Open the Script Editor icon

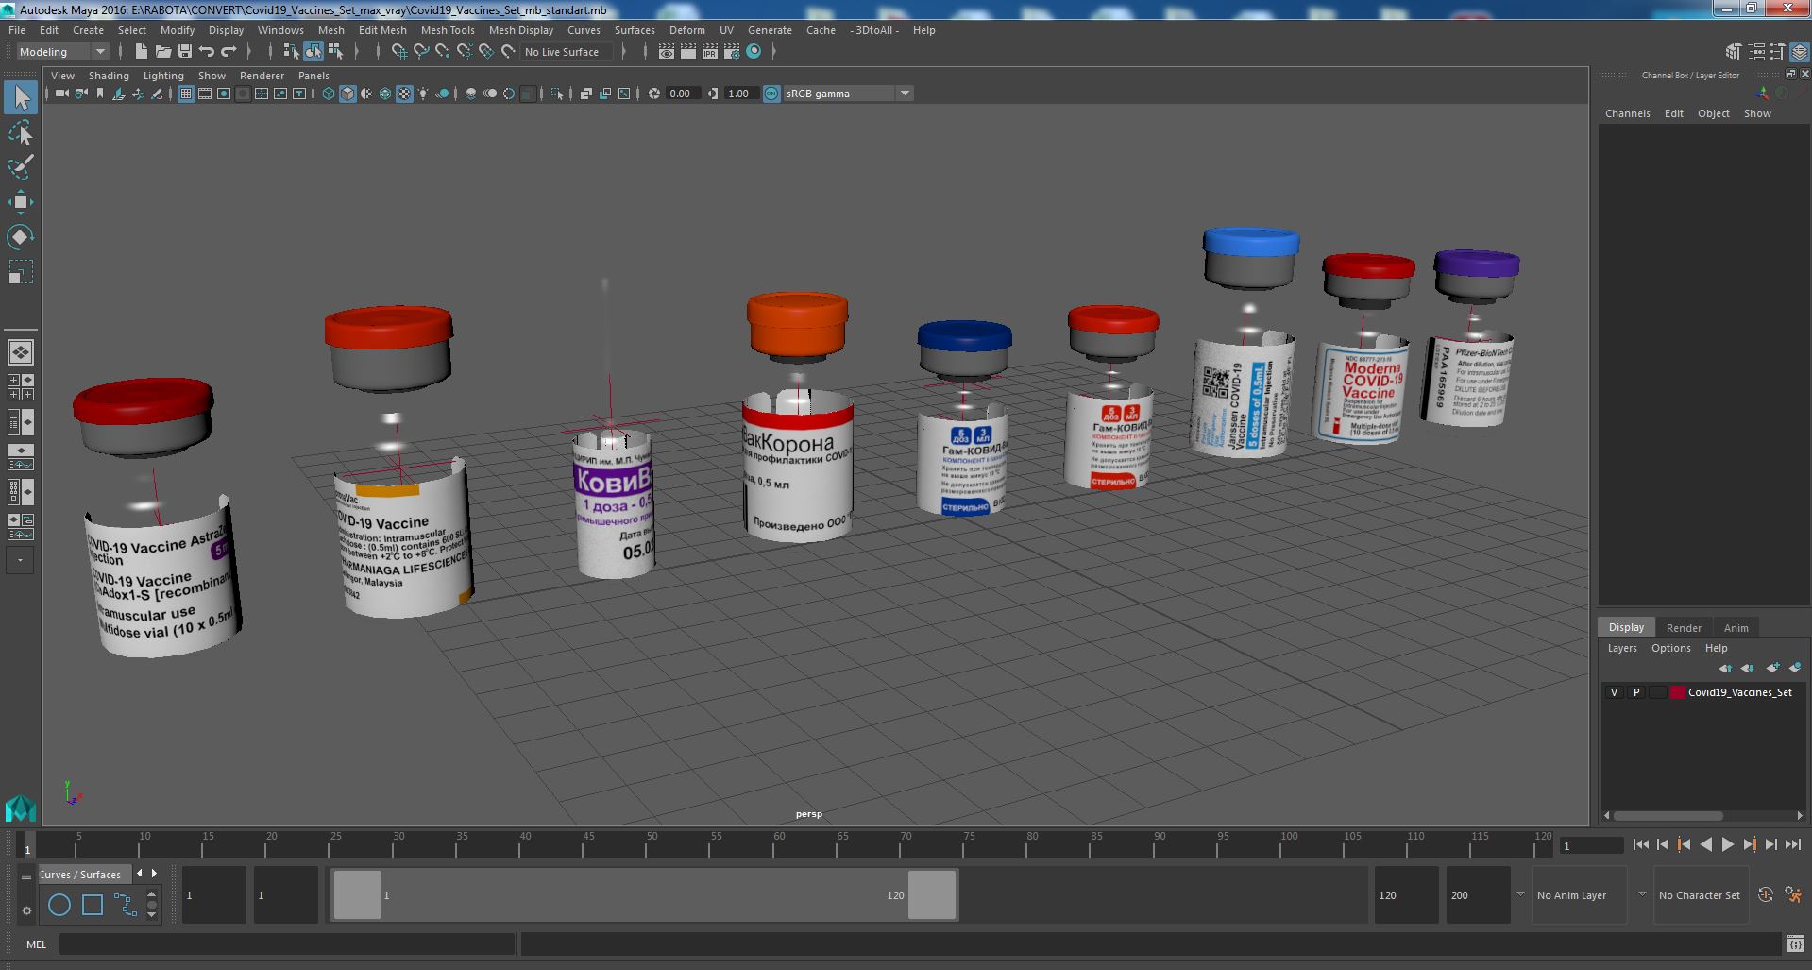[x=1796, y=944]
